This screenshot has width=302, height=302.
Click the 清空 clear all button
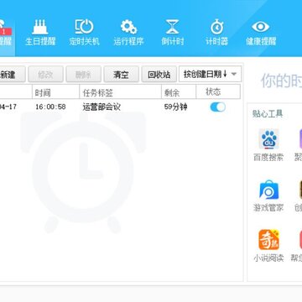[121, 74]
